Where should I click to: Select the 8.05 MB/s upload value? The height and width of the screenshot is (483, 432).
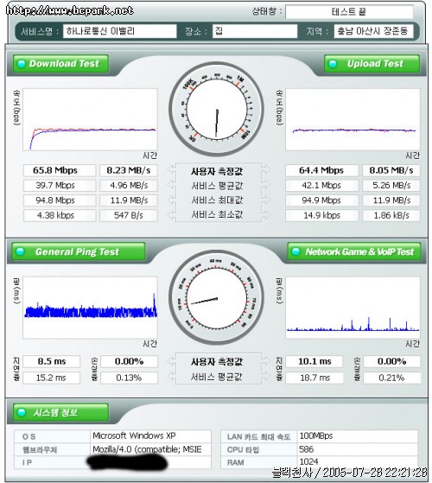click(391, 170)
